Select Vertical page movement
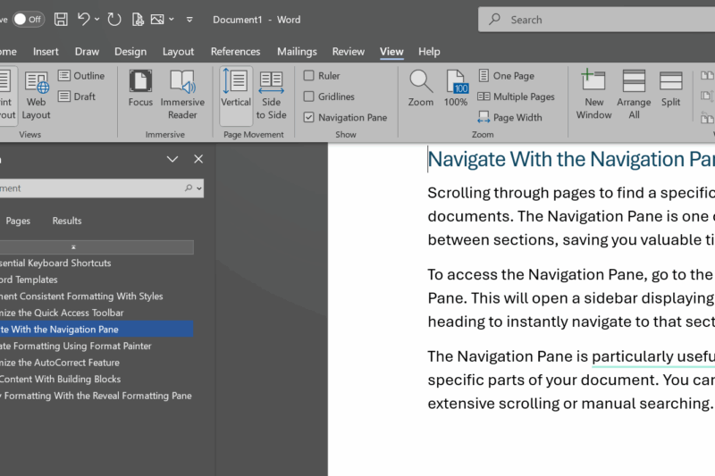 [x=236, y=96]
